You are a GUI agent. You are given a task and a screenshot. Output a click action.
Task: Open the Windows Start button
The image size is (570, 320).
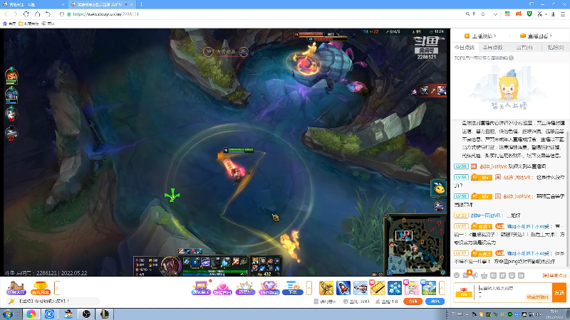point(8,314)
